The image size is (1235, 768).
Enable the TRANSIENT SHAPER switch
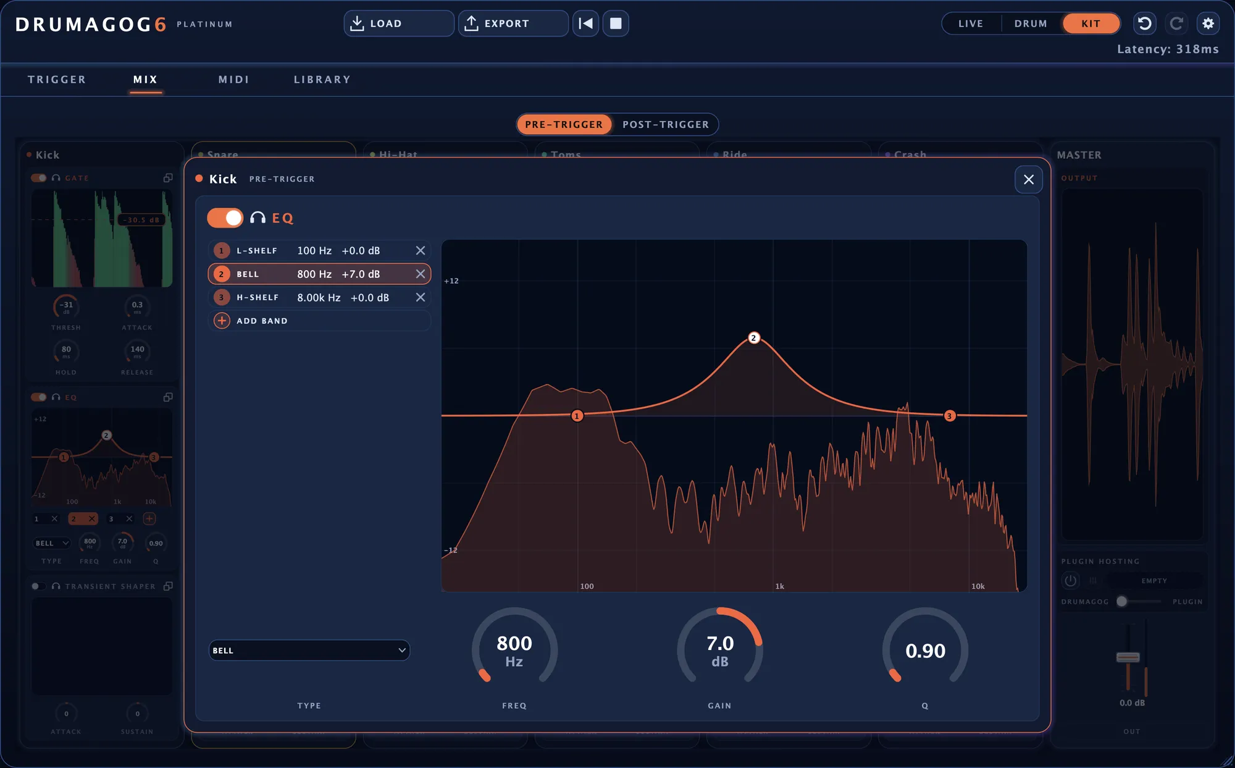pyautogui.click(x=38, y=586)
